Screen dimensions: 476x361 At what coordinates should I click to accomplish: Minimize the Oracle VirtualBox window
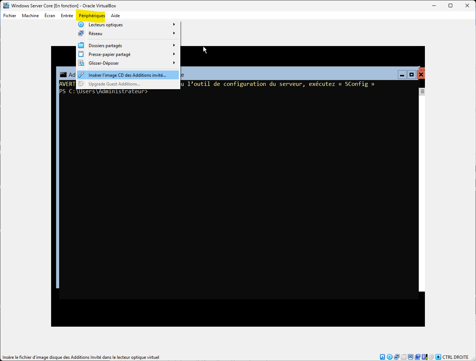434,5
